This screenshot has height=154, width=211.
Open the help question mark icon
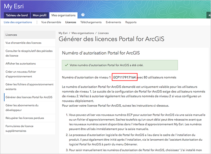[83, 15]
